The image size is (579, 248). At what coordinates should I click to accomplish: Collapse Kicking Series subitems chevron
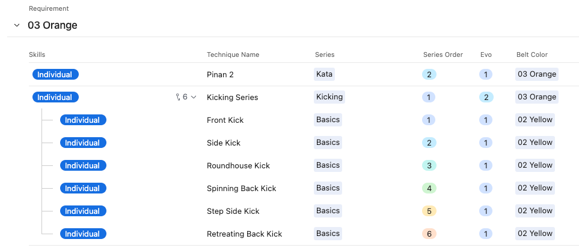click(194, 97)
